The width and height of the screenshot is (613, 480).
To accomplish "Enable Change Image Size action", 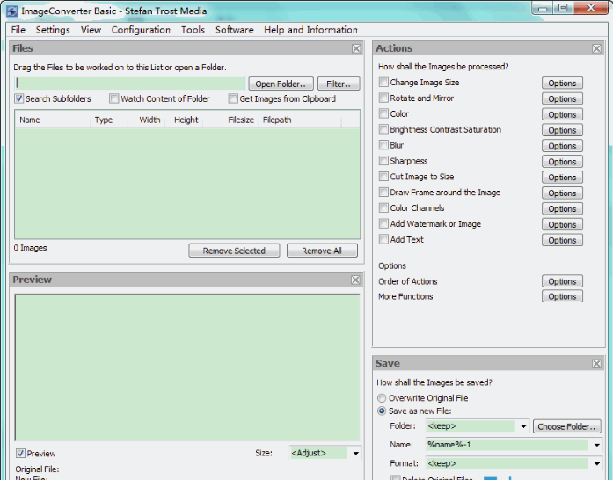I will (x=383, y=82).
